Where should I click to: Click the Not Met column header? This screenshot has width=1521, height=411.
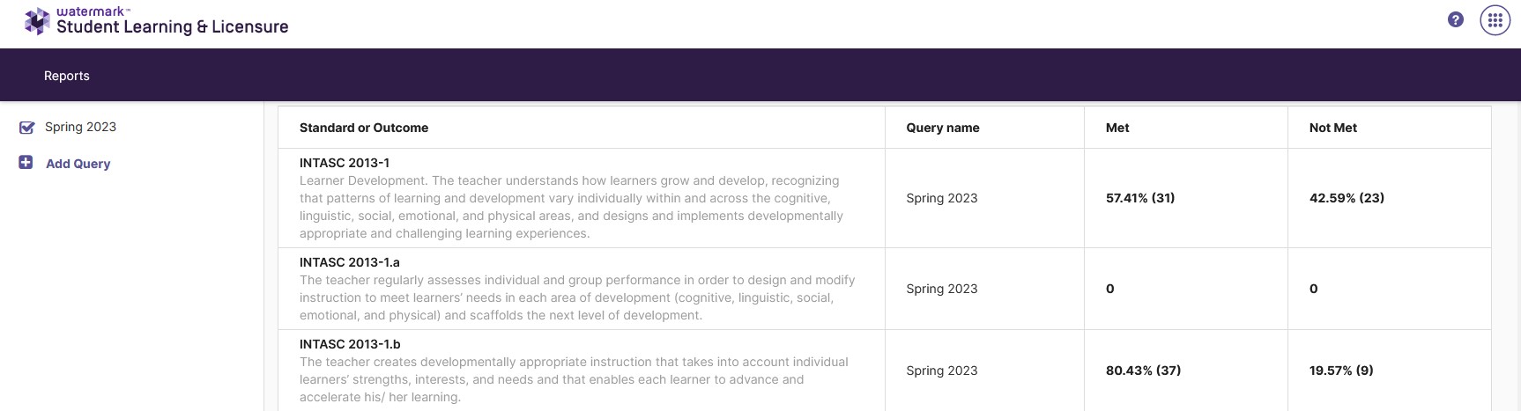point(1333,128)
